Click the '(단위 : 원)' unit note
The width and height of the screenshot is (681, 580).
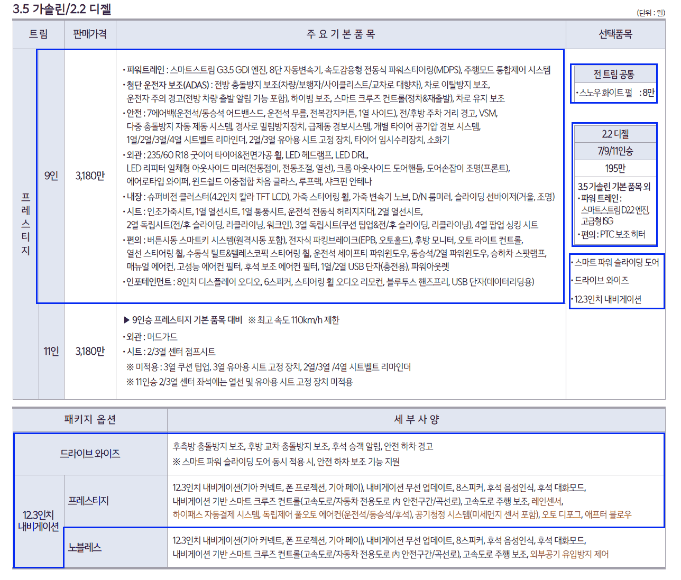pyautogui.click(x=651, y=13)
